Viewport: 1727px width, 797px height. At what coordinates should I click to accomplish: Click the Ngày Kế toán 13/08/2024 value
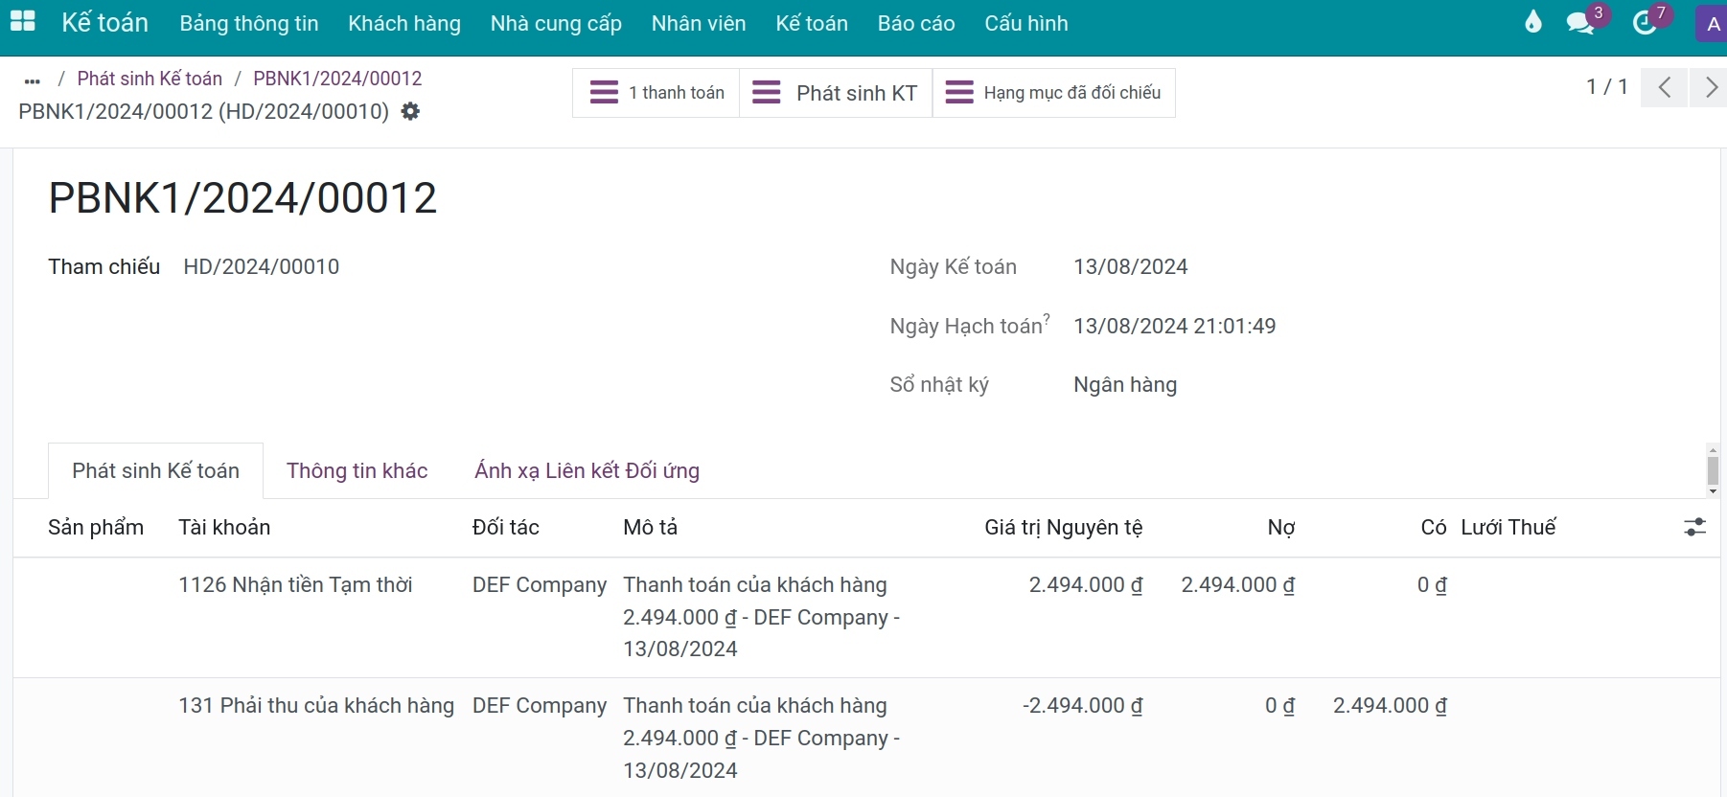pyautogui.click(x=1131, y=266)
